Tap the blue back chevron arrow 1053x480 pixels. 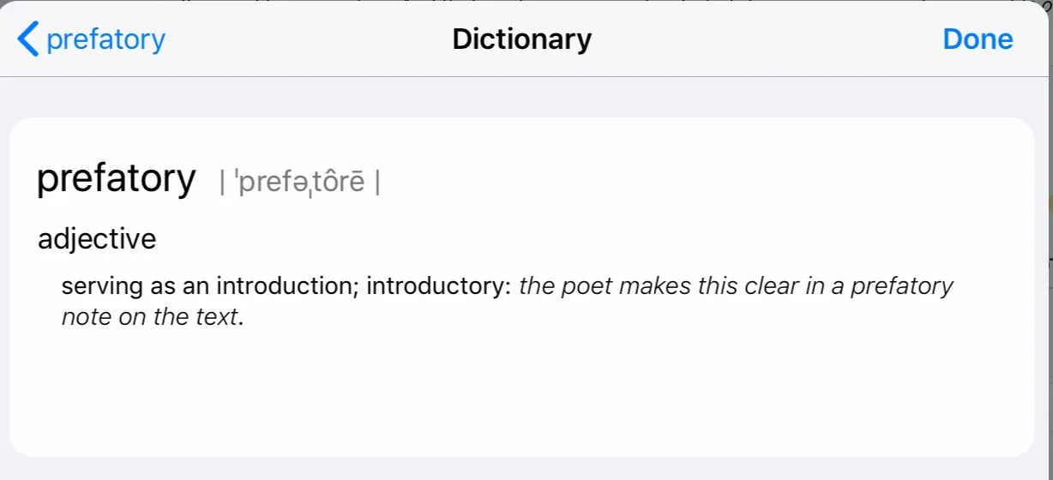28,39
